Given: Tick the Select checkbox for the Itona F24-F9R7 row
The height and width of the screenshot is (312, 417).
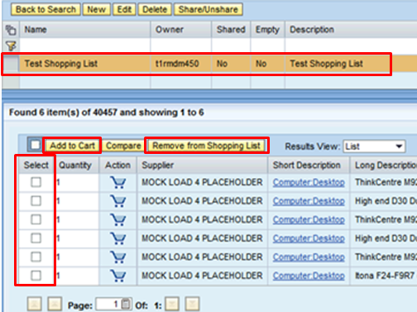Looking at the screenshot, I should click(x=36, y=276).
